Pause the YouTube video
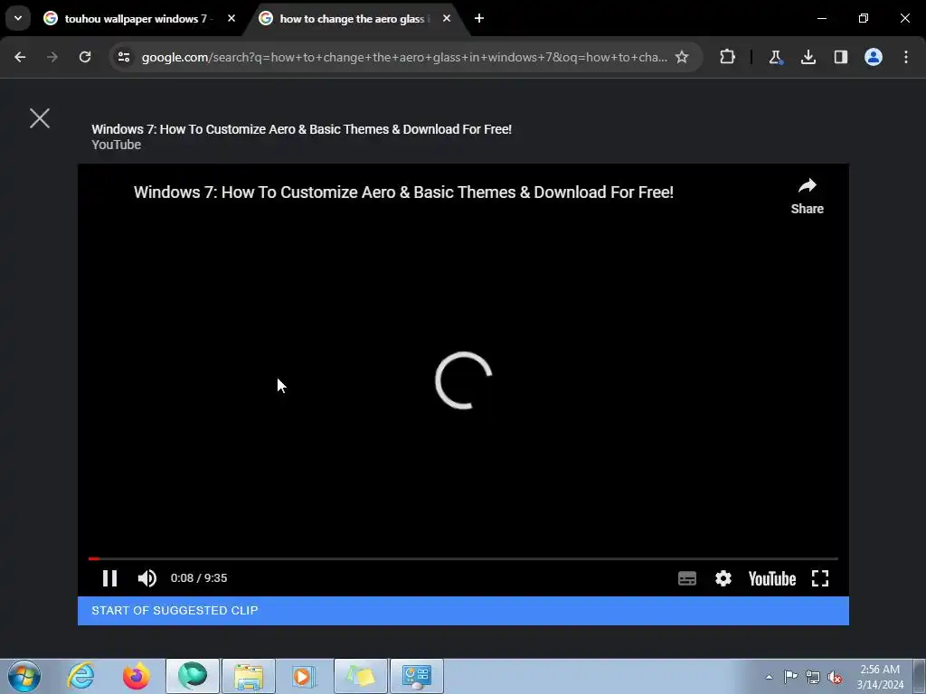 pos(109,578)
